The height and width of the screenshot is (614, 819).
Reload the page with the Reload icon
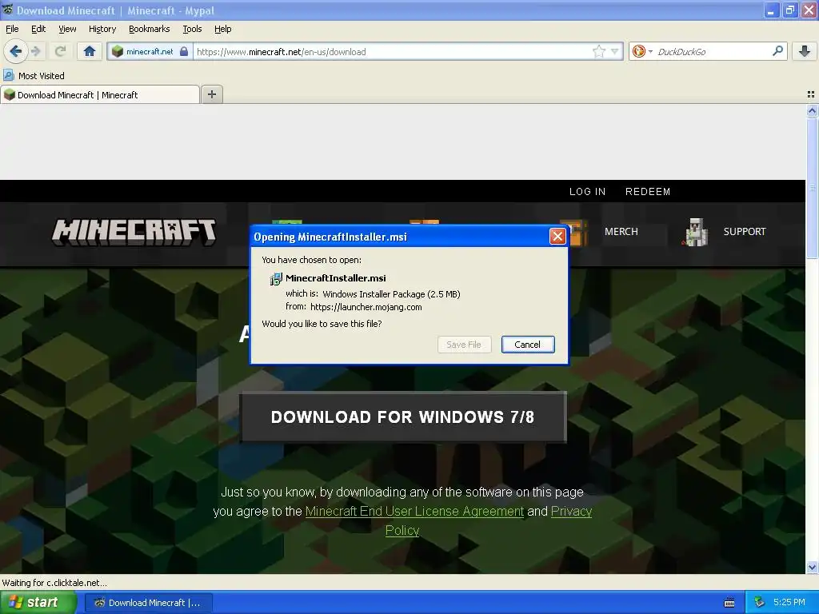tap(60, 51)
